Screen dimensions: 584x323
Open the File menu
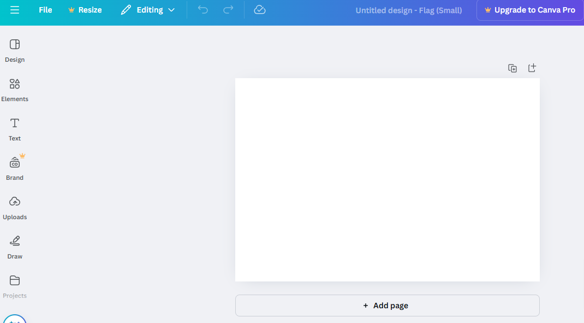(x=45, y=10)
